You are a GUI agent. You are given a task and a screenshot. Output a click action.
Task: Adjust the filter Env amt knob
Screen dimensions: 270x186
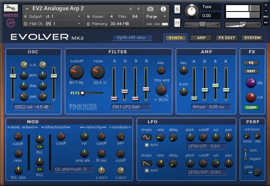(161, 90)
